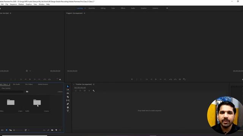Switch to the Bin: Video tab

(x=29, y=84)
